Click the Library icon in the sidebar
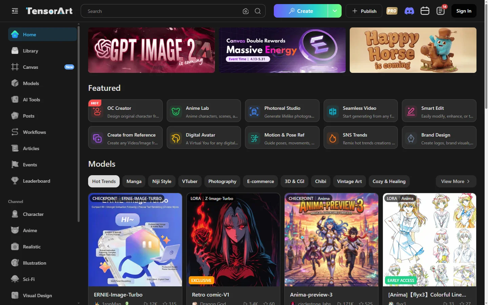The image size is (488, 305). tap(15, 51)
